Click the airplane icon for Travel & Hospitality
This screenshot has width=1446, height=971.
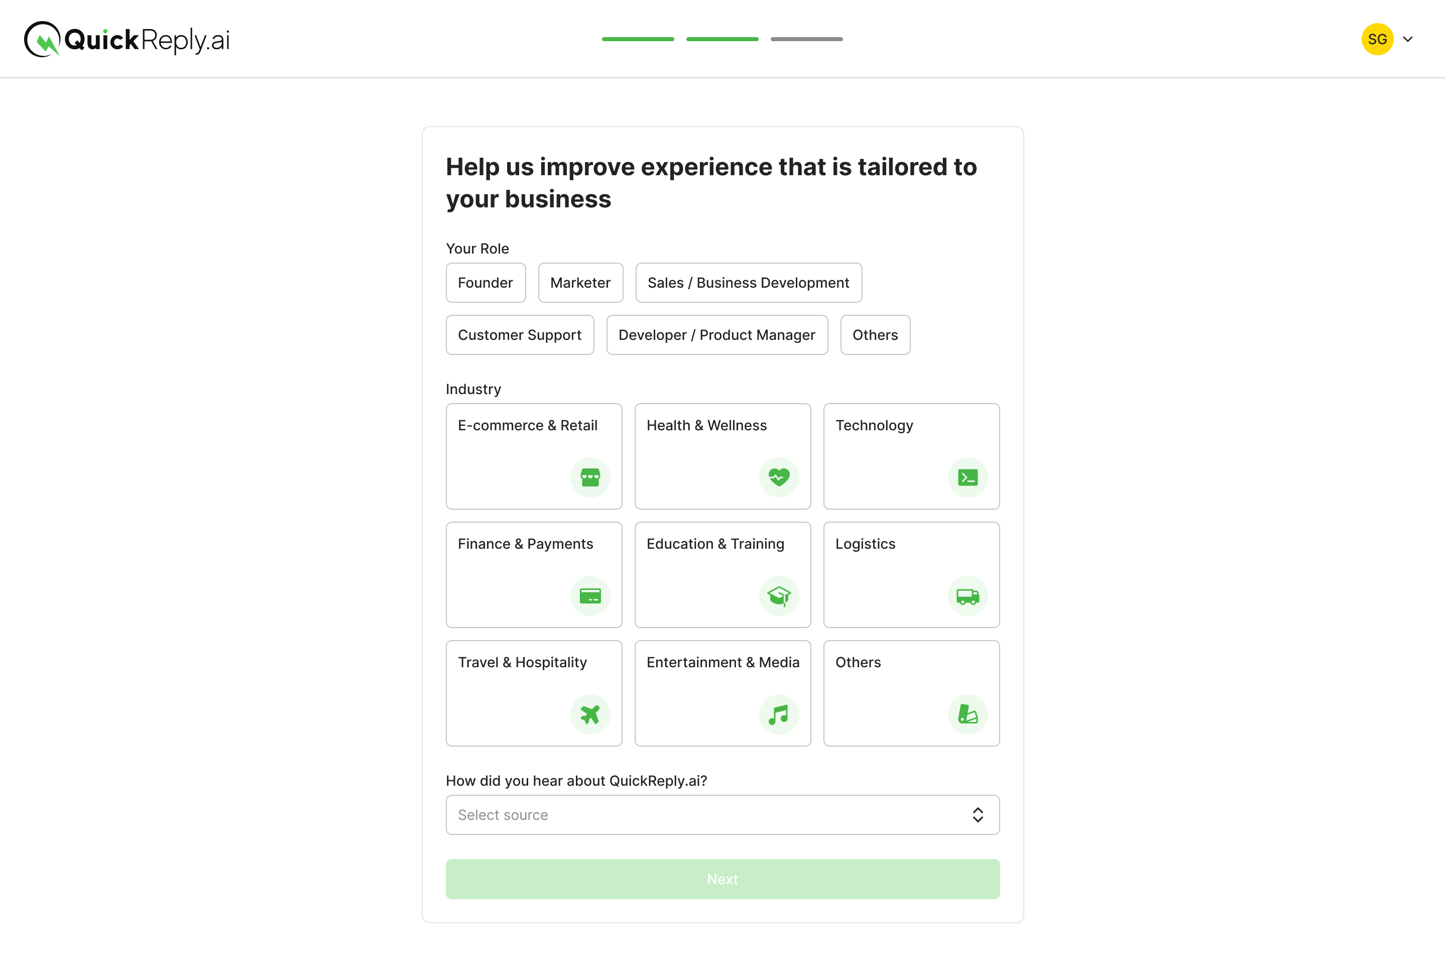pos(589,714)
